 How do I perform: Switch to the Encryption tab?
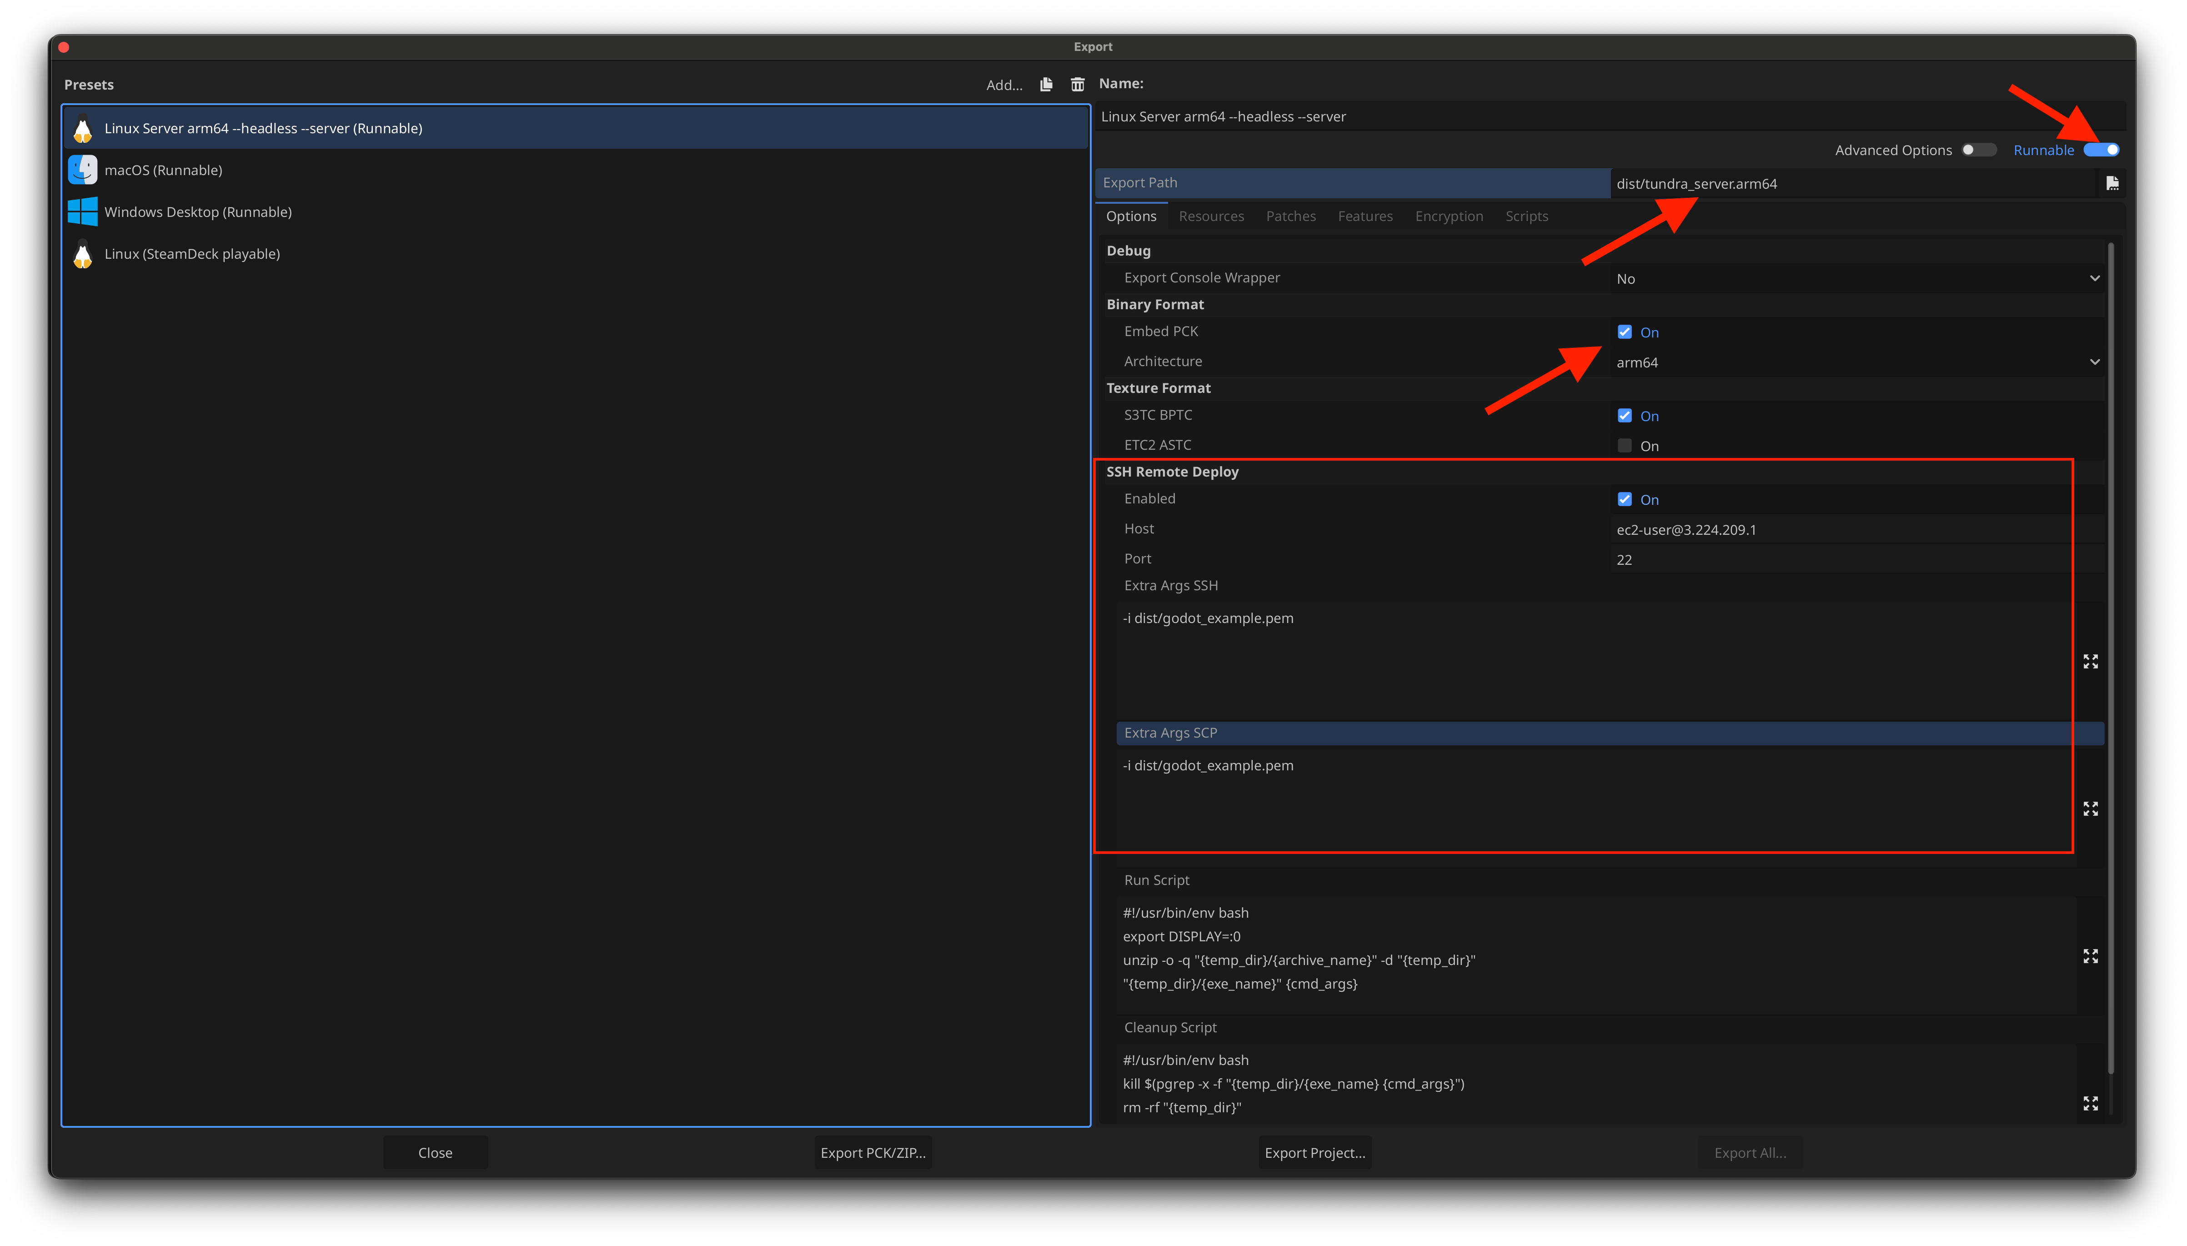(1449, 216)
